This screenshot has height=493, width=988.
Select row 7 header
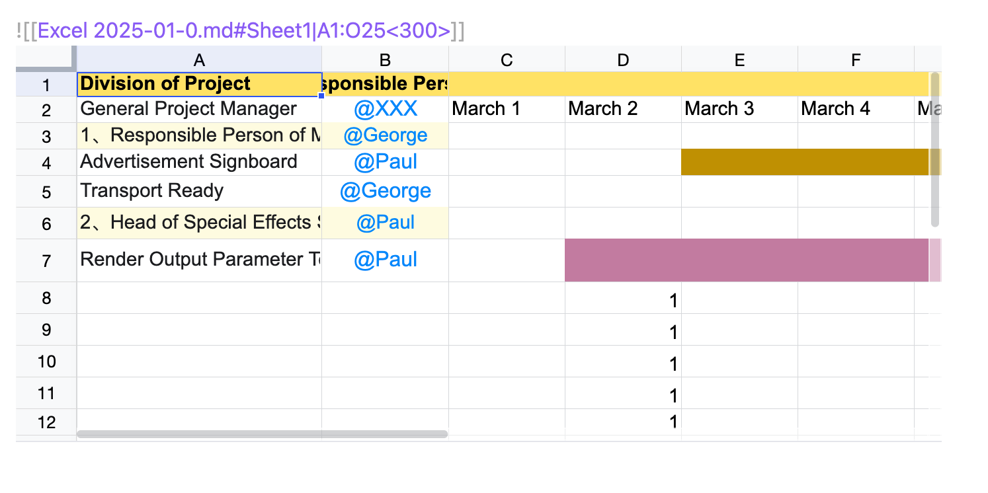pyautogui.click(x=46, y=261)
